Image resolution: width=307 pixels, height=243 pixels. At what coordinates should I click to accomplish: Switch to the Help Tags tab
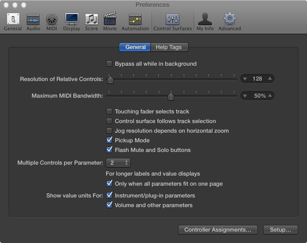[169, 47]
